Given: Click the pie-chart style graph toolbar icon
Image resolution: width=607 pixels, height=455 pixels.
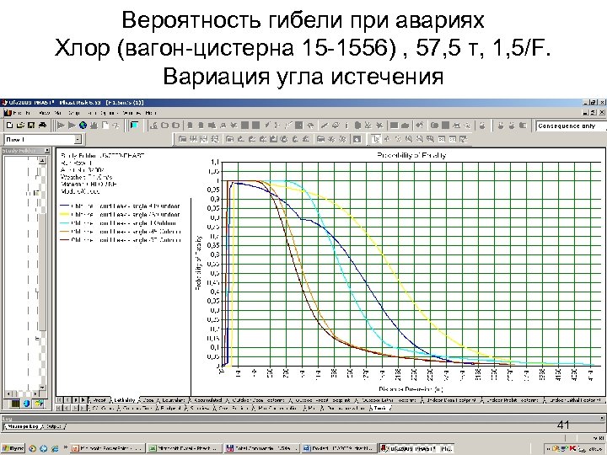Looking at the screenshot, I should [284, 139].
